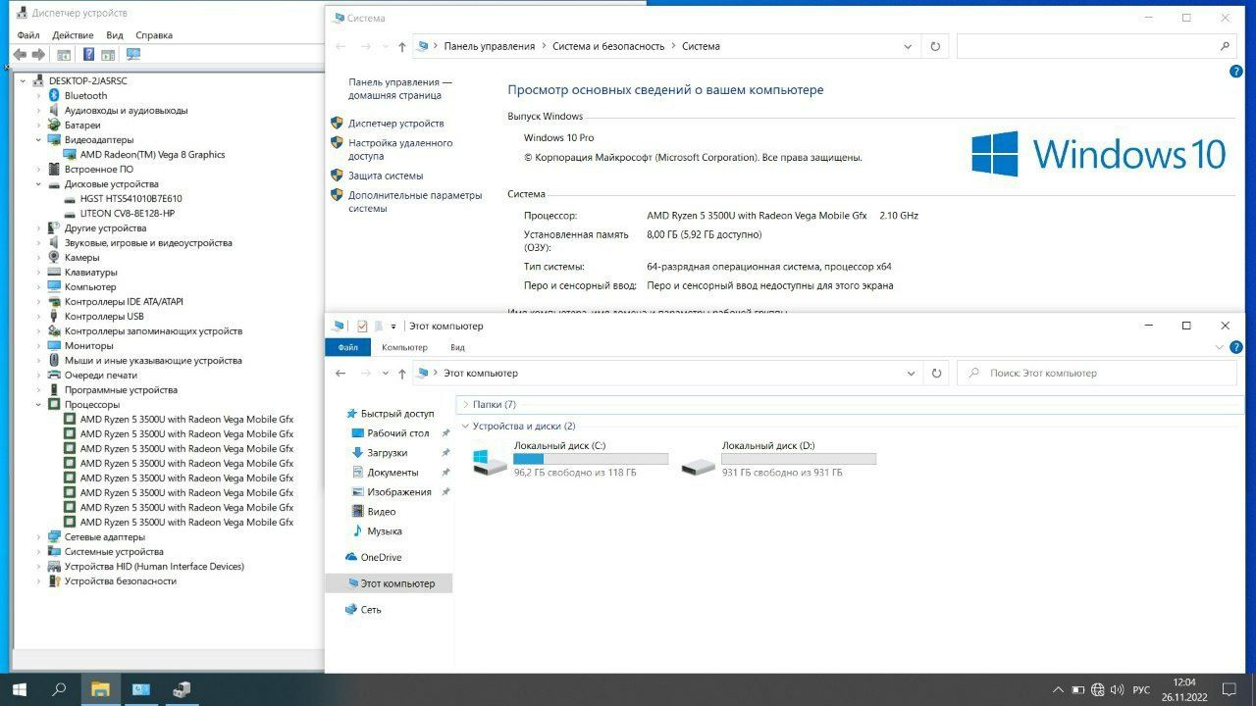
Task: Open Справка menu in Device Manager
Action: point(154,34)
